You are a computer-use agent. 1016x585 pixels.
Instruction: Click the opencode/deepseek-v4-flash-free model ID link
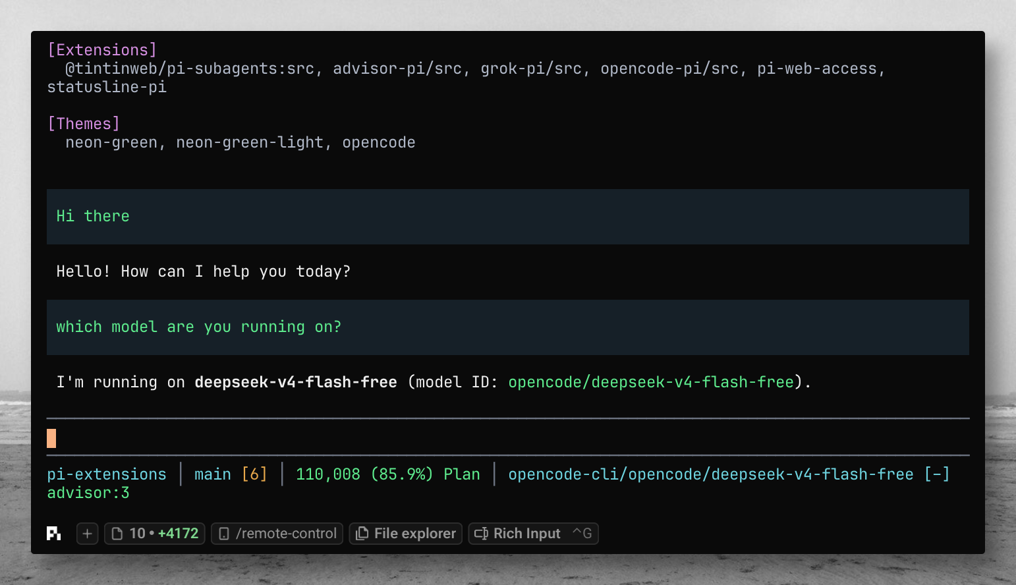click(651, 382)
